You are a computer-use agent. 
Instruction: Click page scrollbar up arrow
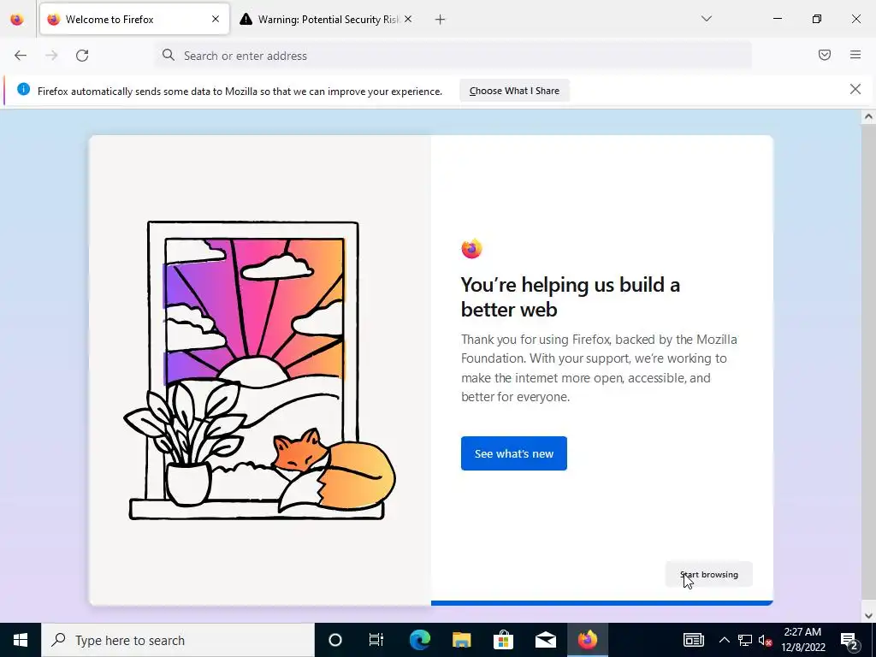867,116
